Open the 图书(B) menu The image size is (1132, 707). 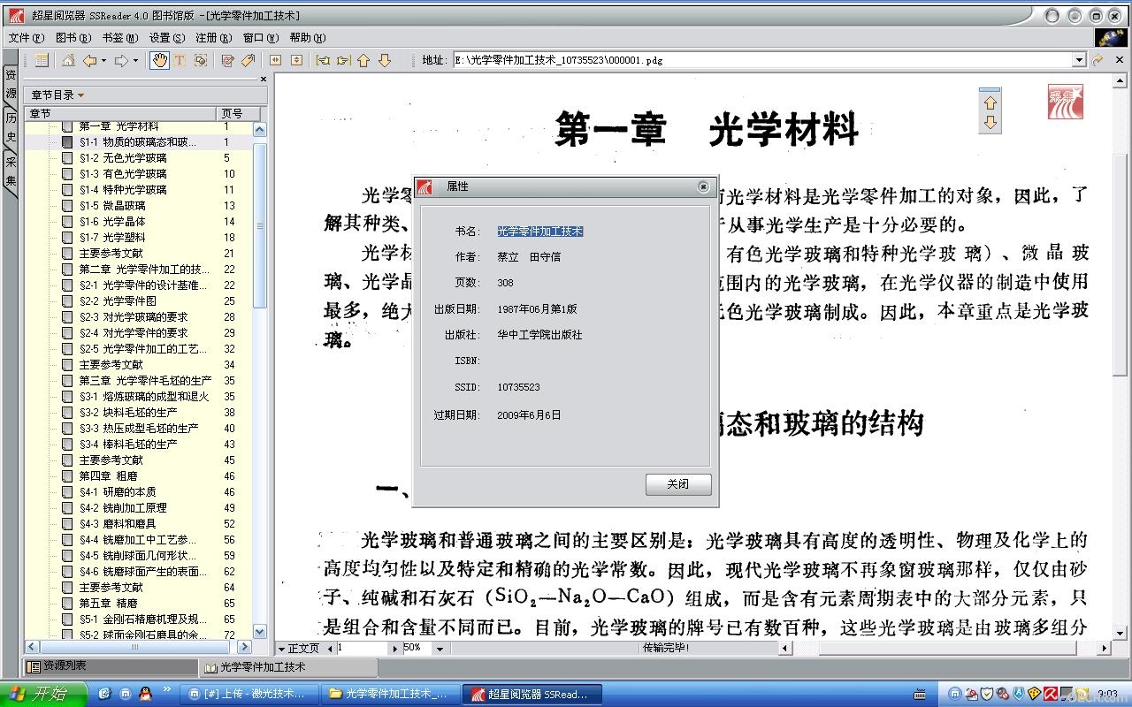click(x=73, y=38)
